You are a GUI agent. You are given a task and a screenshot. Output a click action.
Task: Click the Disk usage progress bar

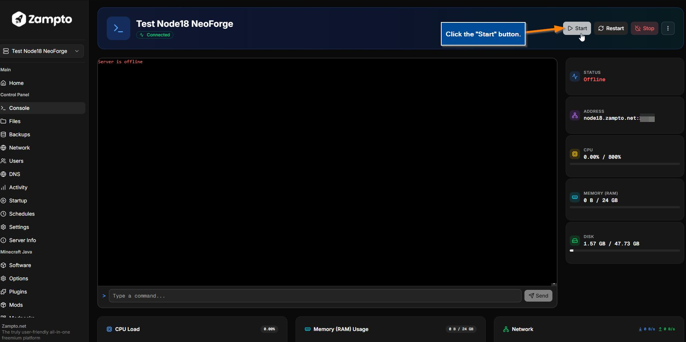tap(625, 251)
